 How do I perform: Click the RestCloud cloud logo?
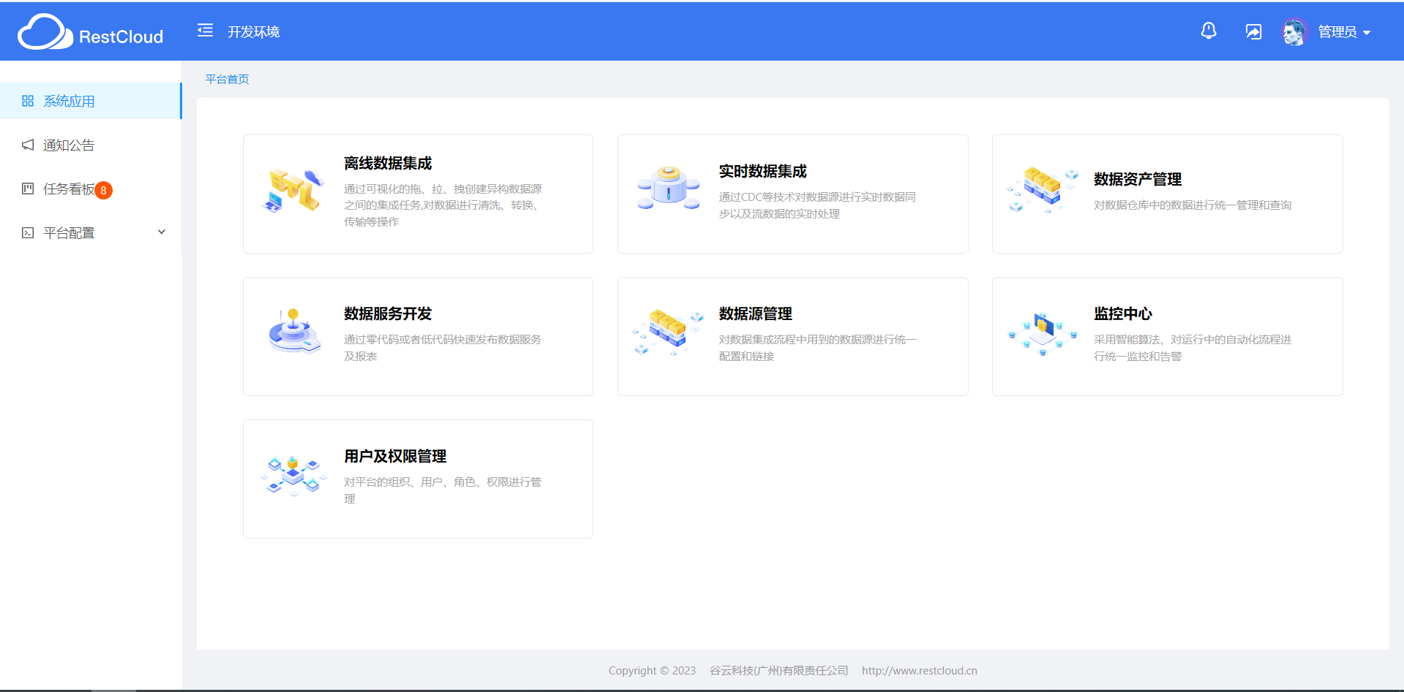click(x=90, y=32)
